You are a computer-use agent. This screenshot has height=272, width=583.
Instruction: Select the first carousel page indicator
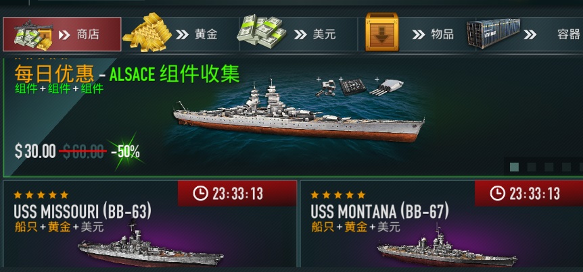[514, 167]
